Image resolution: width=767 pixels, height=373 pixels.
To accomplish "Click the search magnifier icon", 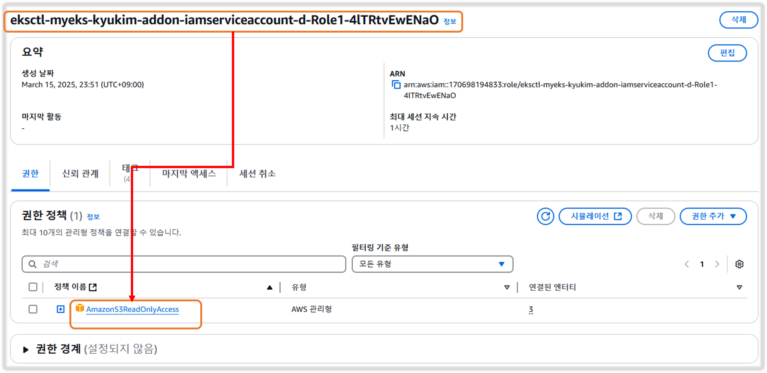I will 33,264.
